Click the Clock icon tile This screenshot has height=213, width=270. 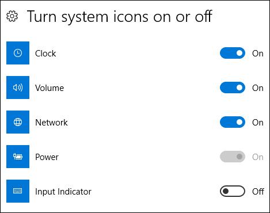point(18,53)
